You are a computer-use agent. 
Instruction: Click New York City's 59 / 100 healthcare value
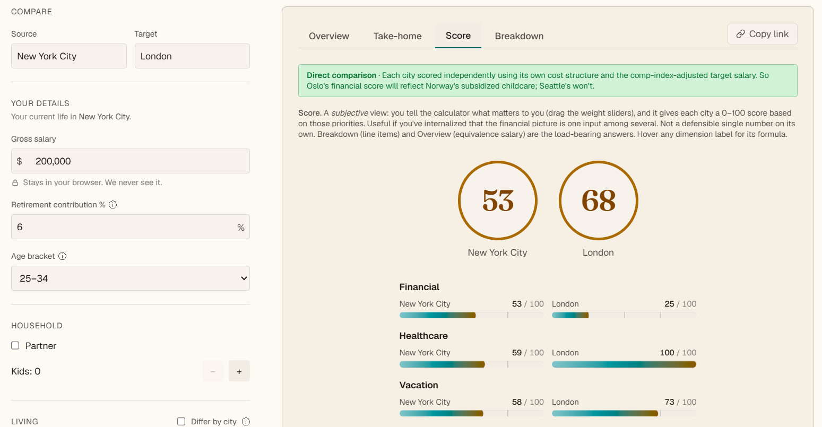click(x=528, y=353)
